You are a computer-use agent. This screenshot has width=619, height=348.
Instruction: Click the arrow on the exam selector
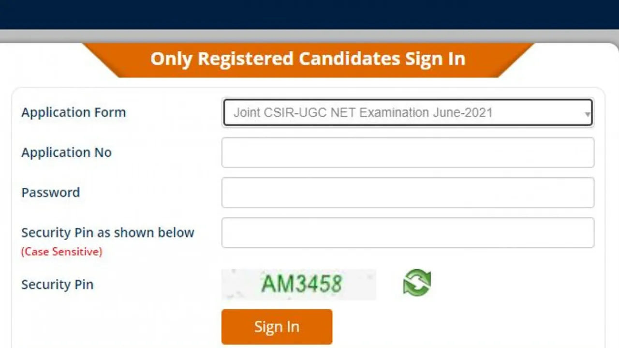click(x=587, y=114)
